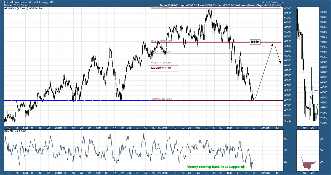Click the 38.2% fib retracement label

162,41
